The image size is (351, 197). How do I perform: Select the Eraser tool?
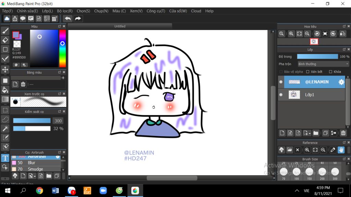tap(5, 40)
